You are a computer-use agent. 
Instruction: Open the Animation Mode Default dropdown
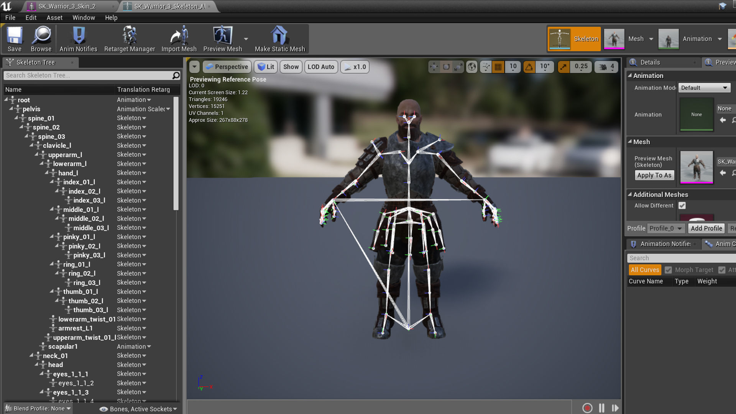tap(704, 88)
